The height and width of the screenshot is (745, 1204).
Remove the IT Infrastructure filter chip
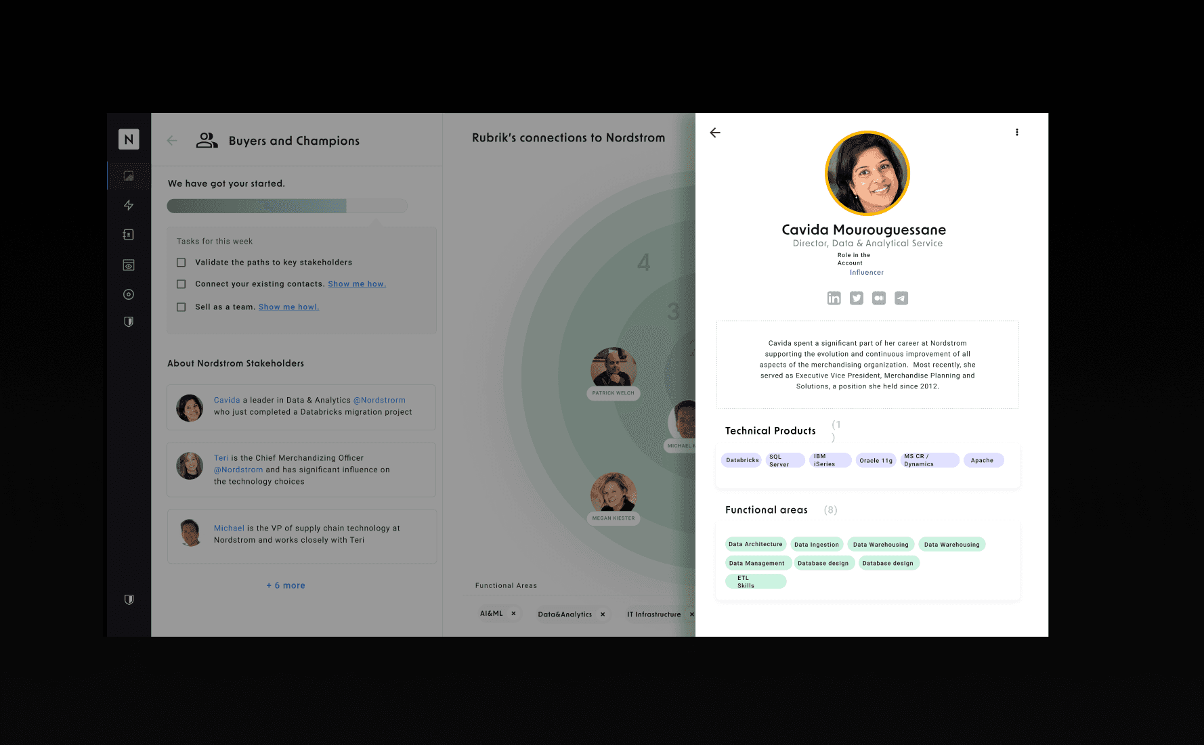pyautogui.click(x=691, y=614)
